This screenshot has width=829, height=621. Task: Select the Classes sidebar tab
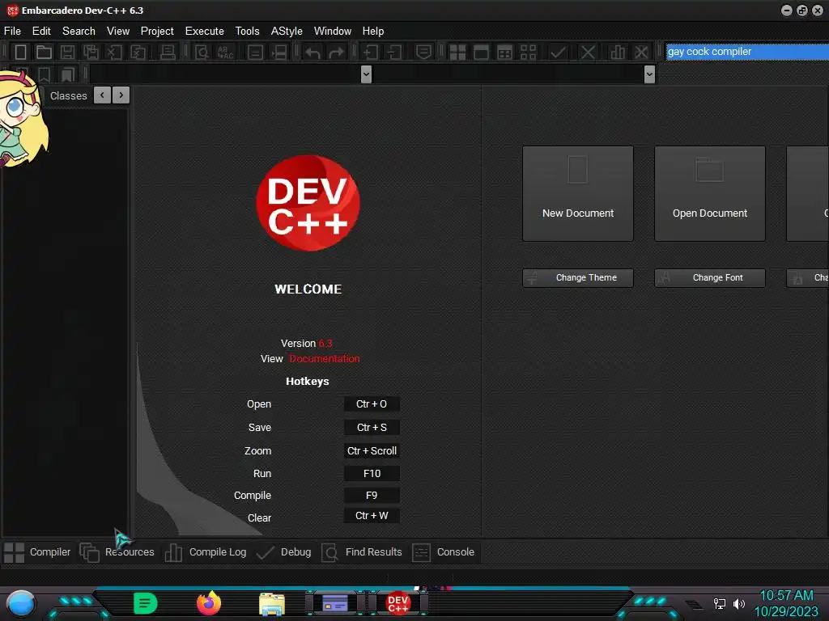(68, 95)
